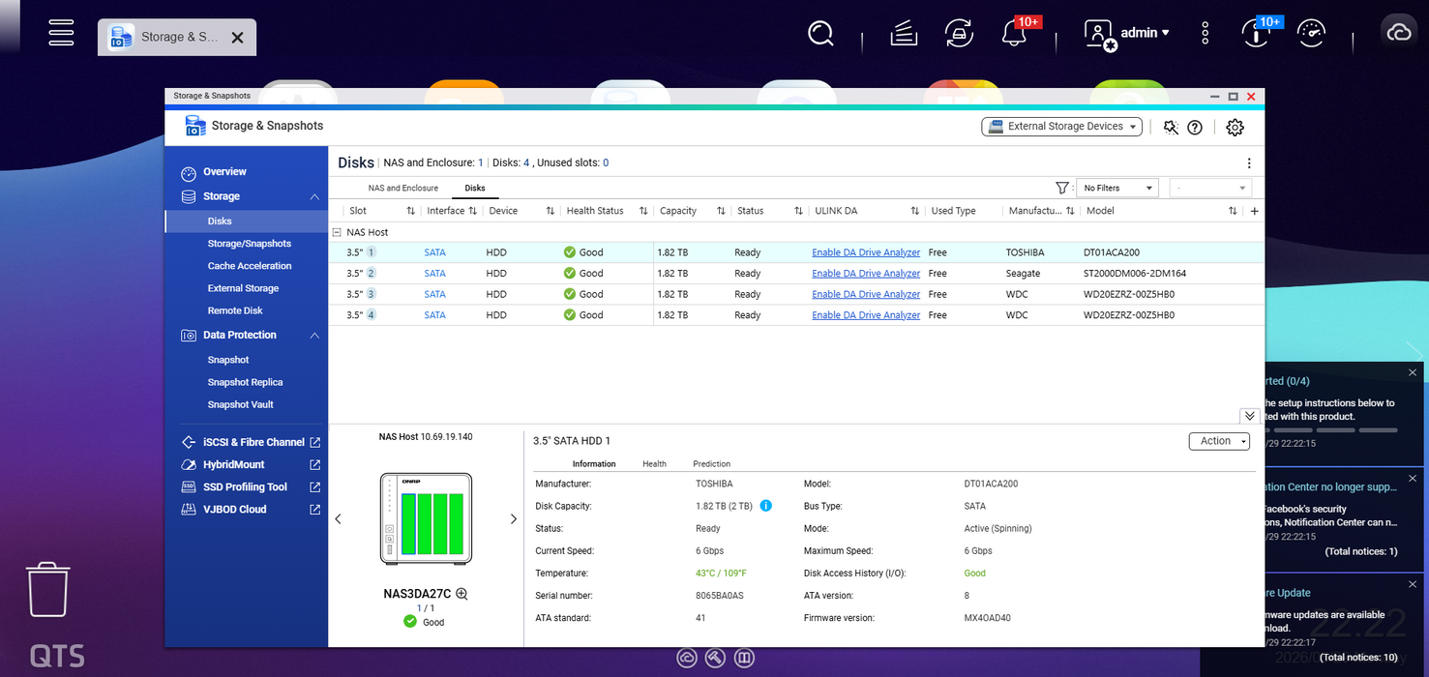Open the Trash bin on desktop
Viewport: 1429px width, 677px height.
click(x=47, y=590)
